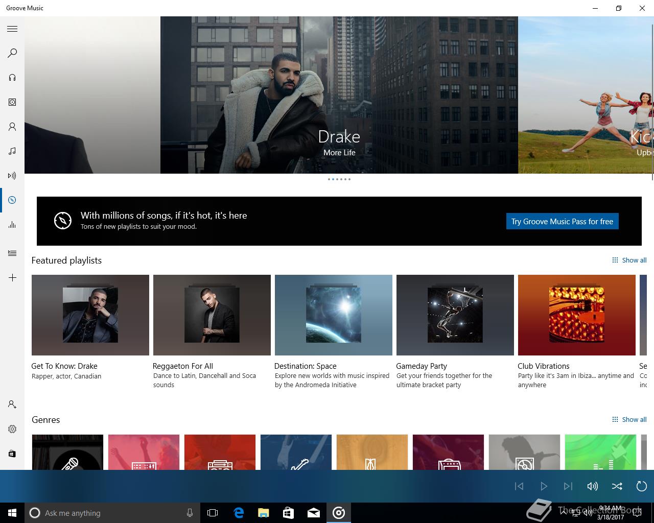Click the Play button
This screenshot has width=654, height=523.
pos(544,486)
